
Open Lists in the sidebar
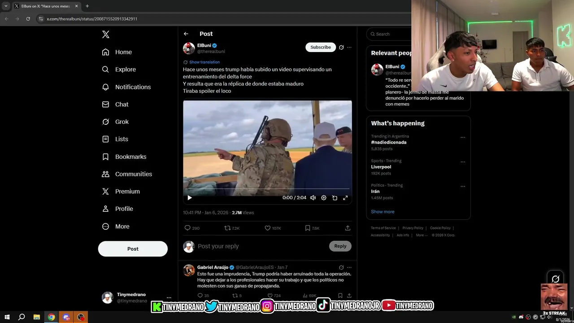click(x=115, y=139)
